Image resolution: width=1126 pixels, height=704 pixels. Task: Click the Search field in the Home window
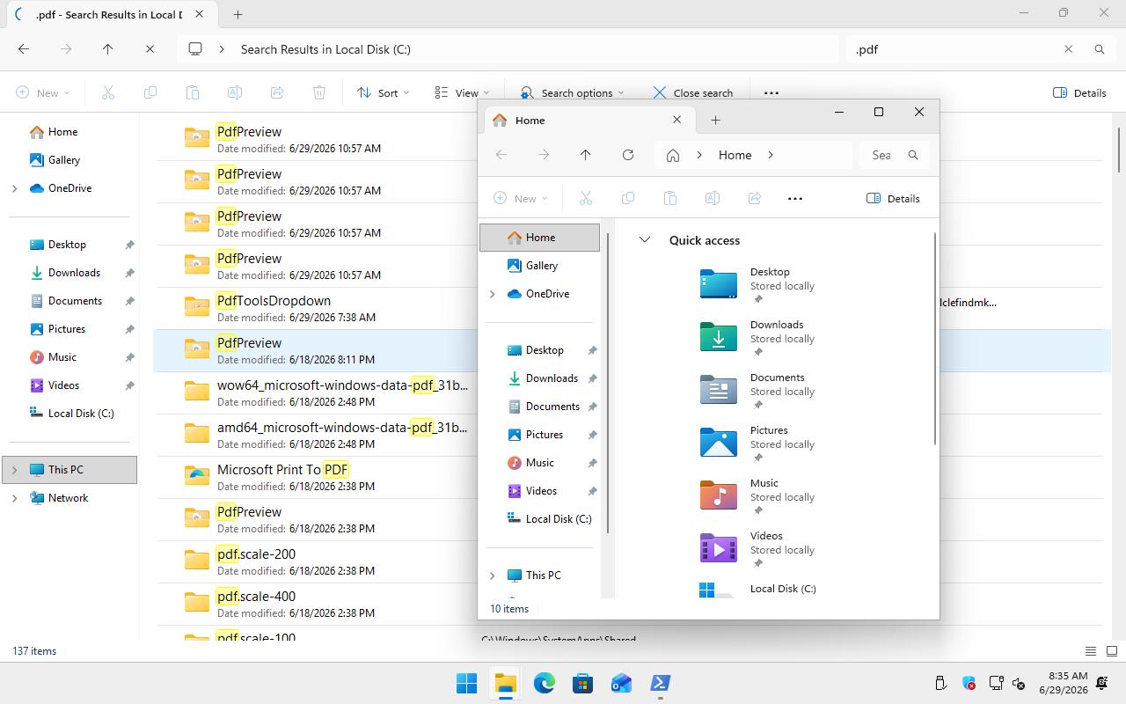pyautogui.click(x=881, y=155)
